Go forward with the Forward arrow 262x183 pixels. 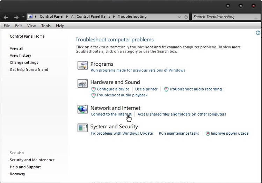[16, 17]
